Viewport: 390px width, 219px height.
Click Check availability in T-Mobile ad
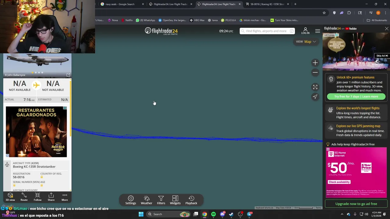[x=339, y=182]
